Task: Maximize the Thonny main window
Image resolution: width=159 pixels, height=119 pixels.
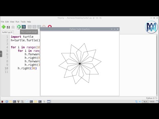Action: click(x=154, y=18)
